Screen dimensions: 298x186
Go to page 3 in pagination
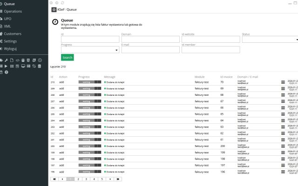86,179
